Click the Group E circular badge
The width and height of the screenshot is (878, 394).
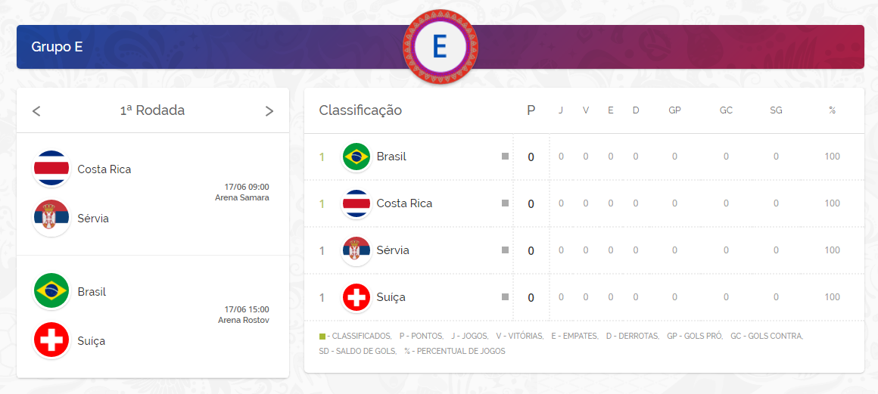440,46
